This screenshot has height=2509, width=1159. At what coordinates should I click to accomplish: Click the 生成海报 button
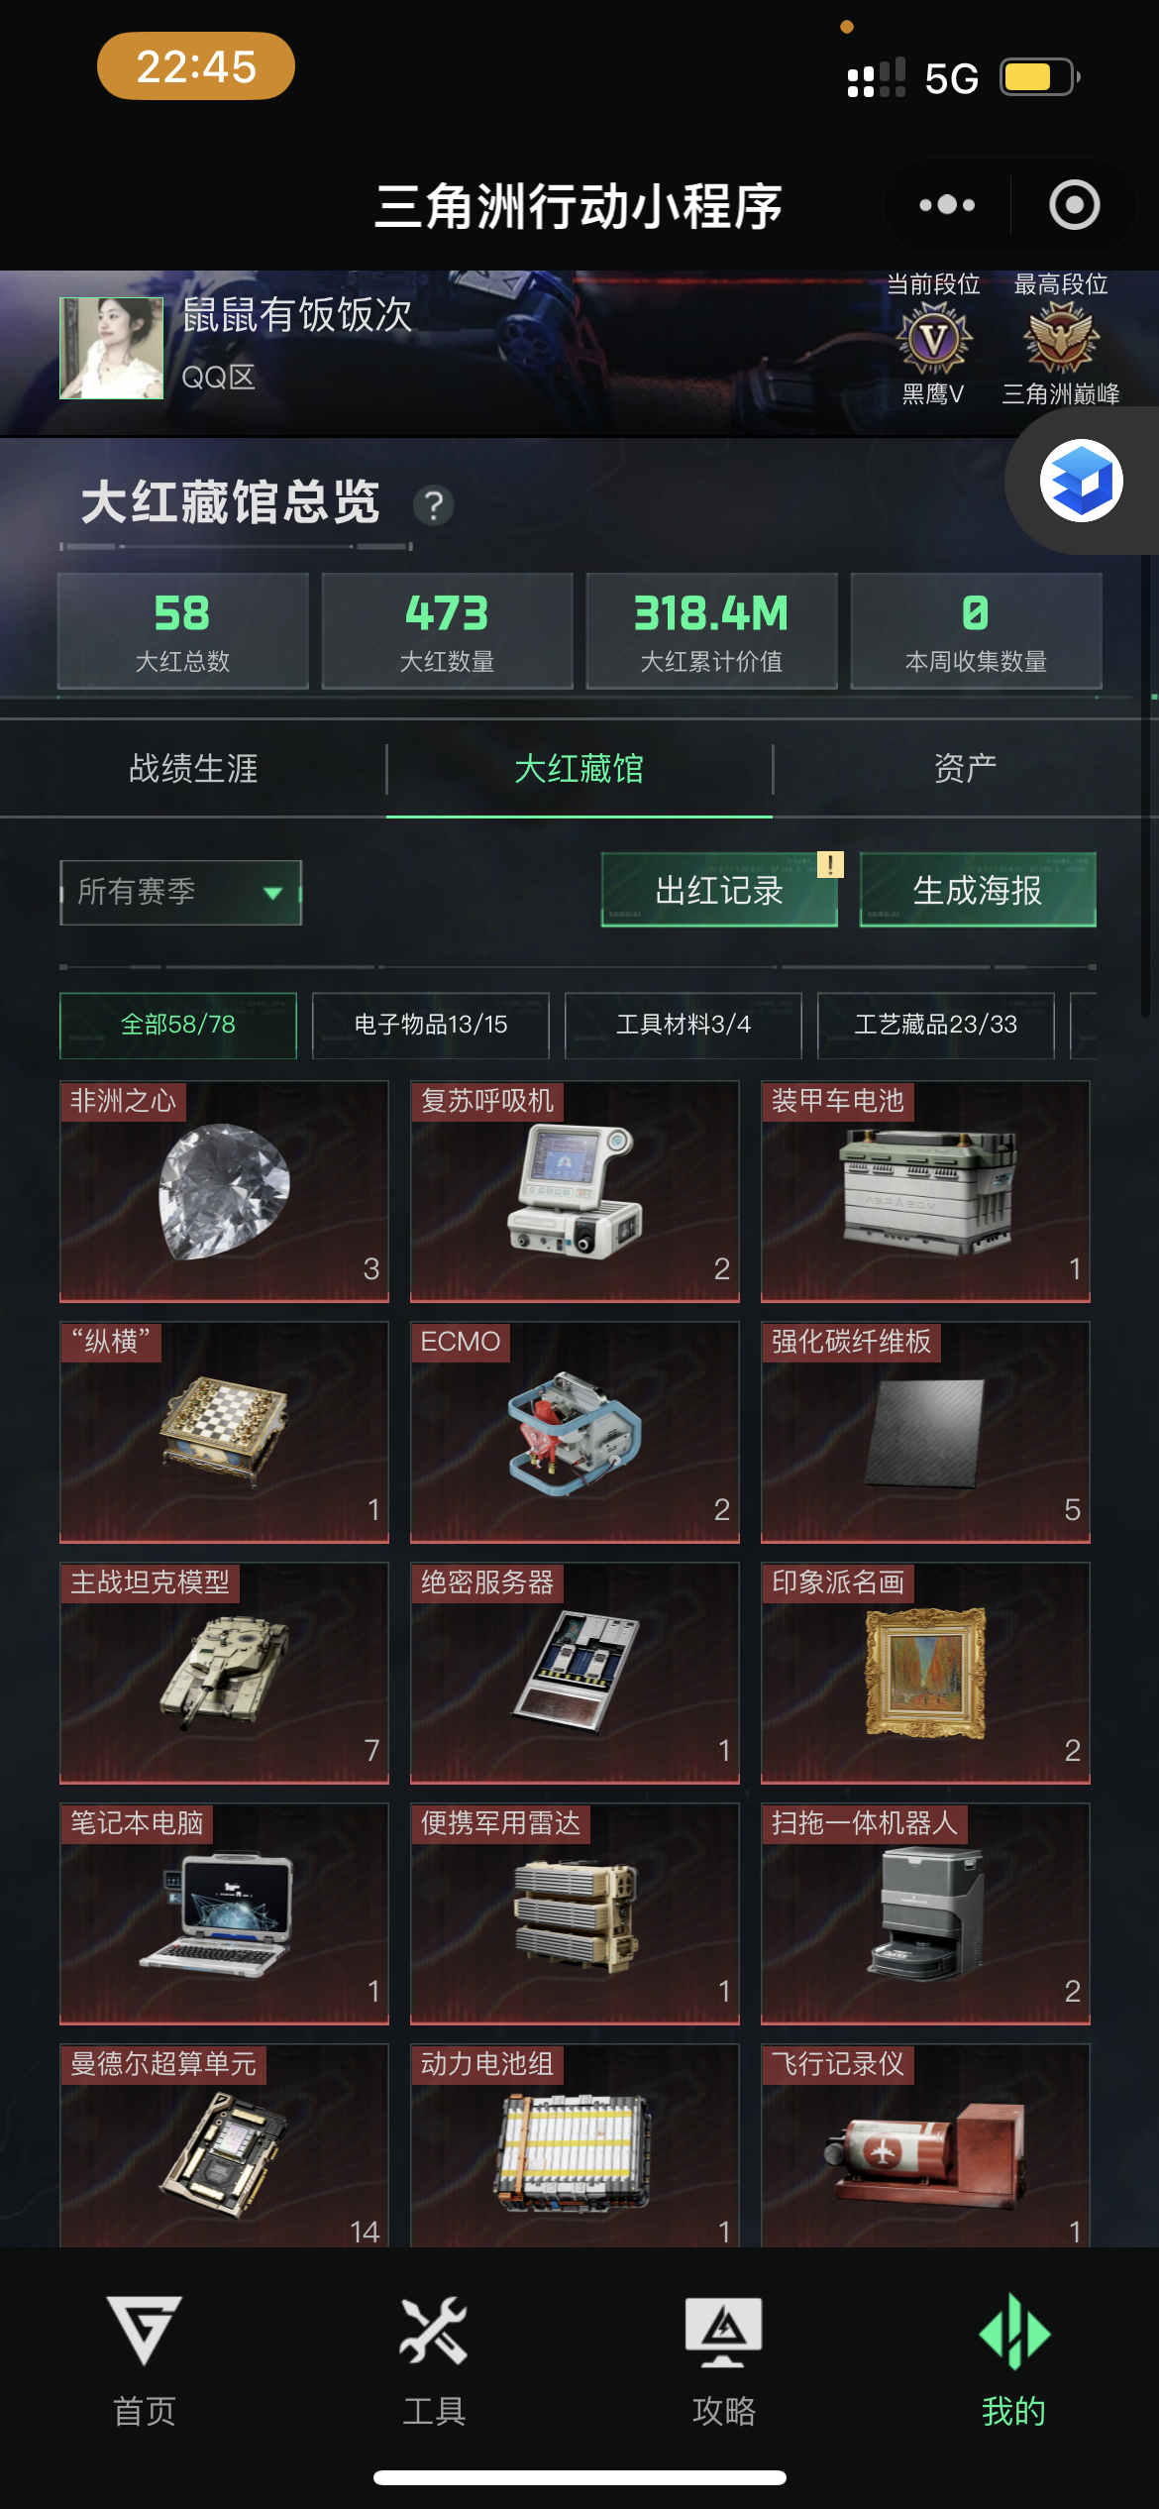978,890
